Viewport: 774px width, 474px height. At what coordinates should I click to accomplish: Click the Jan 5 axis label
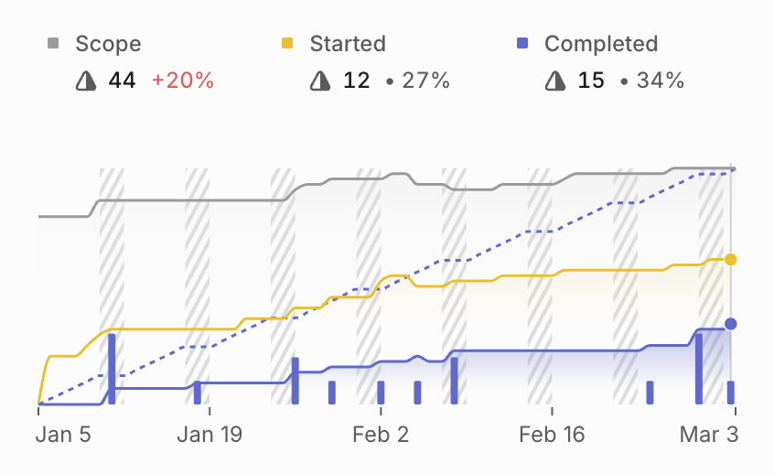(x=63, y=435)
